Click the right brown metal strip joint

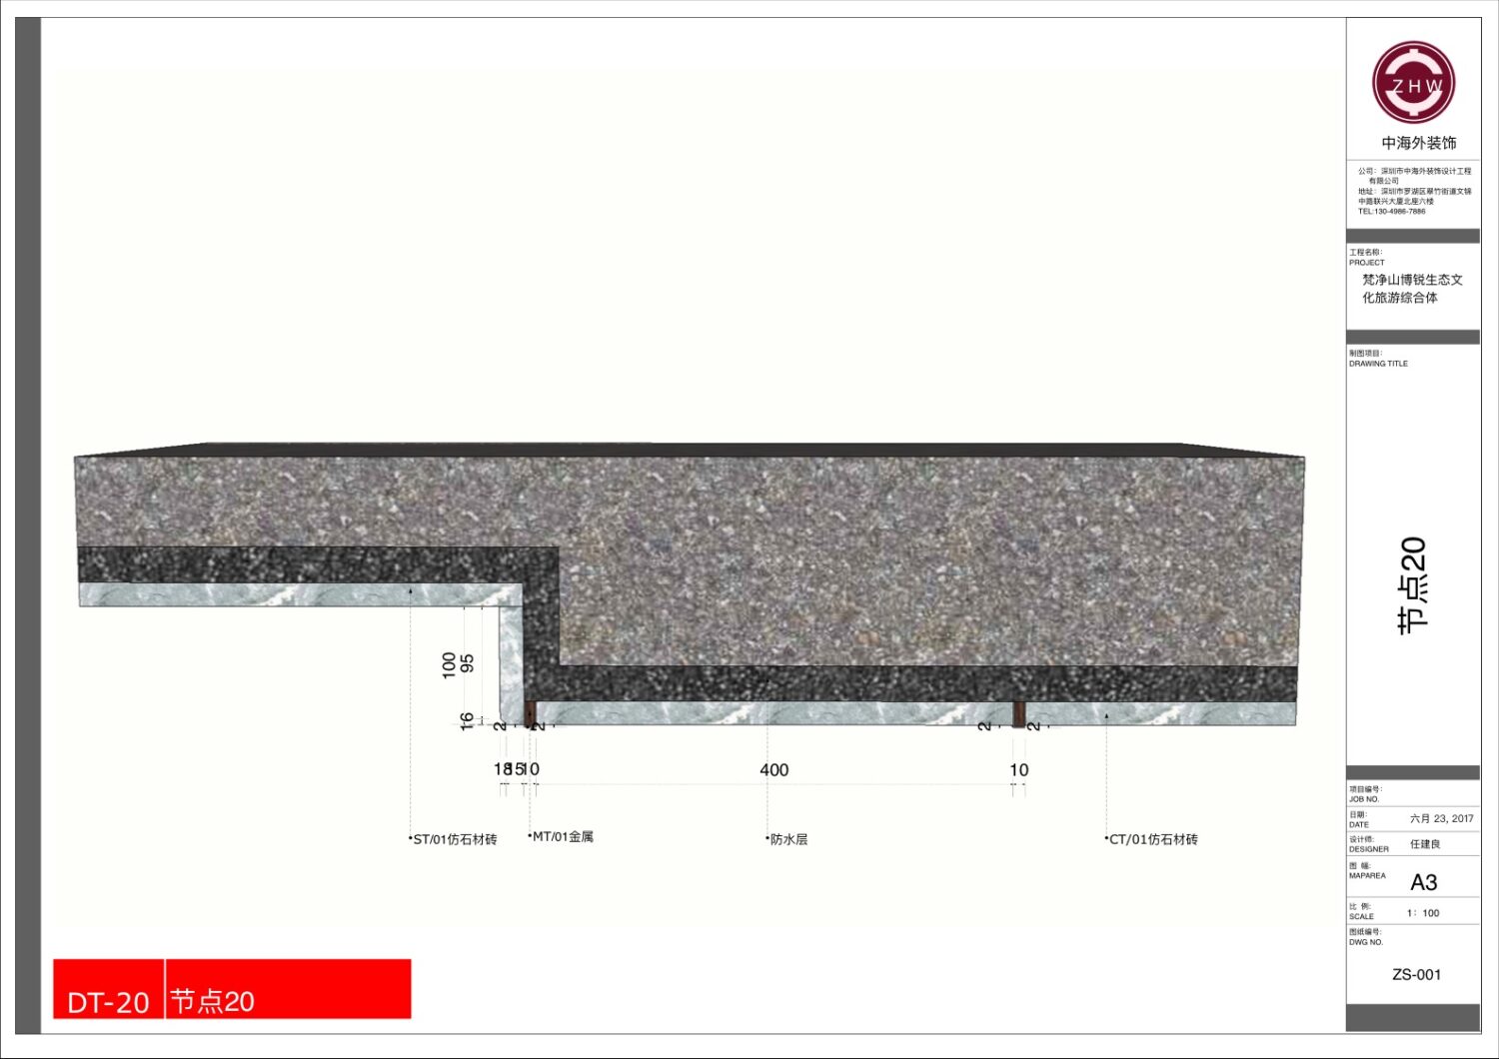pyautogui.click(x=1018, y=713)
